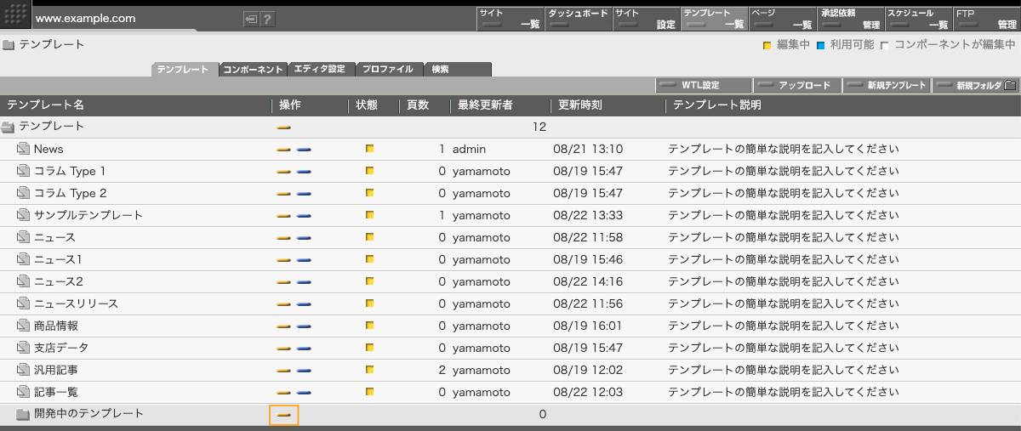Sort by the 更新時刻 column header
This screenshot has width=1021, height=431.
pos(580,105)
